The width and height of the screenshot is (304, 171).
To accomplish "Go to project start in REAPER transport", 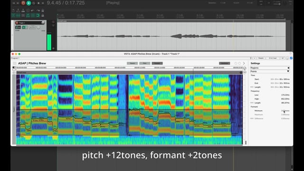I will point(14,3).
